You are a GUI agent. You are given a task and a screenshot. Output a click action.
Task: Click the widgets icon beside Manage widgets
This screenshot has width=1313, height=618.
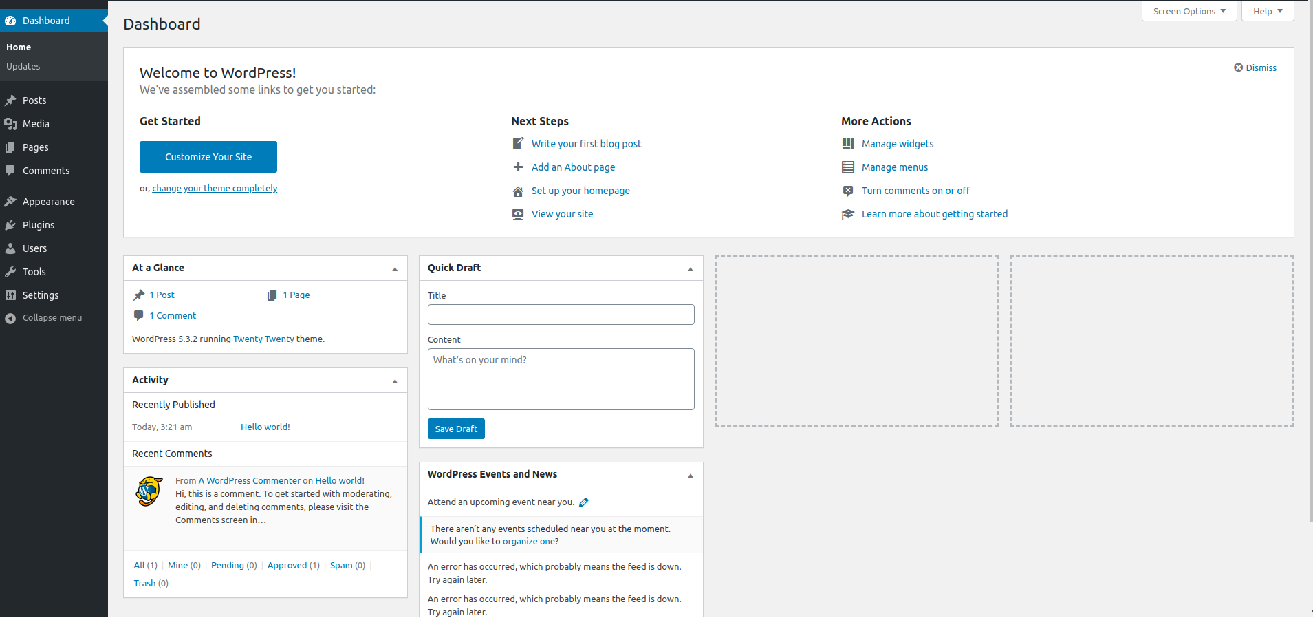click(x=848, y=144)
